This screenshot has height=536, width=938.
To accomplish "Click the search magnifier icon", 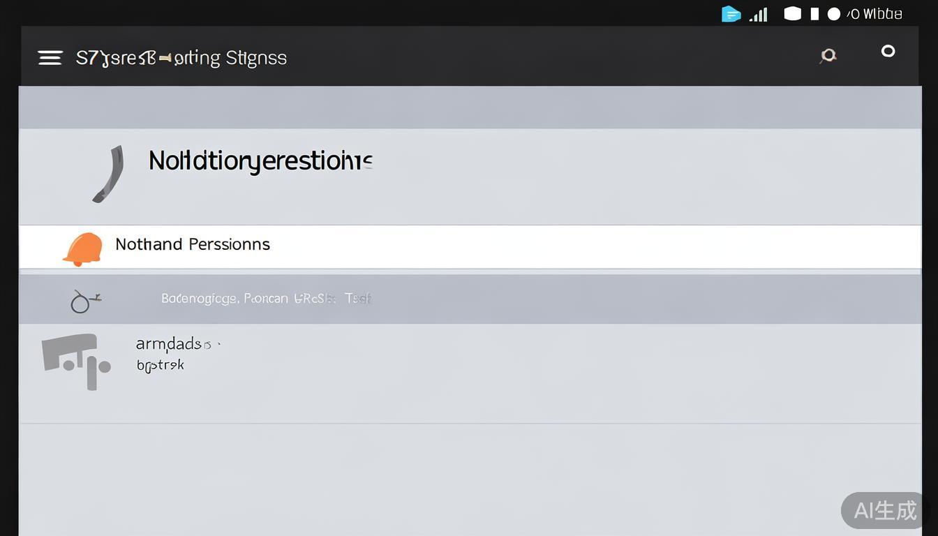I will pyautogui.click(x=828, y=56).
